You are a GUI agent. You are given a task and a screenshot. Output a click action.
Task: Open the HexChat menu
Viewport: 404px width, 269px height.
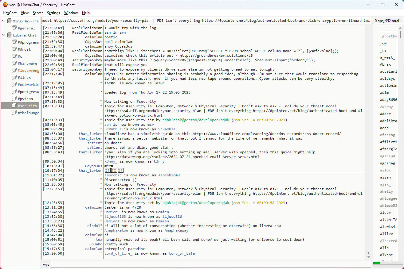[x=10, y=13]
